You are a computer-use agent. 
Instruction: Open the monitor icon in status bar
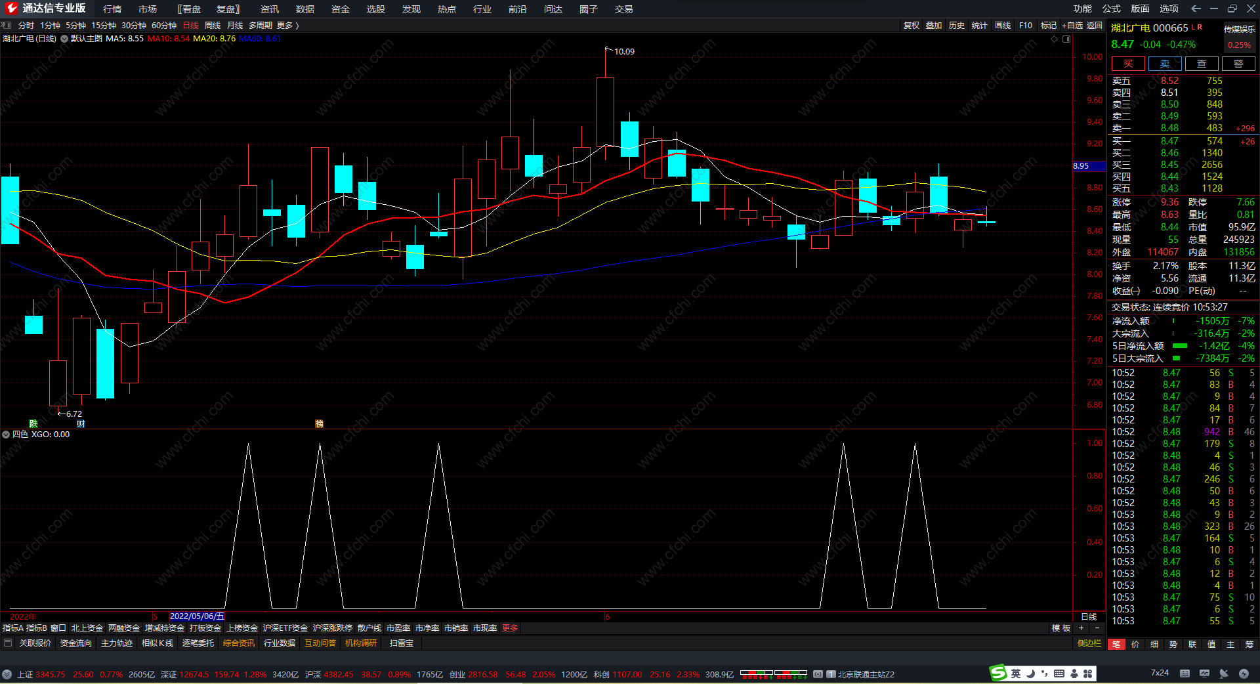(1204, 673)
